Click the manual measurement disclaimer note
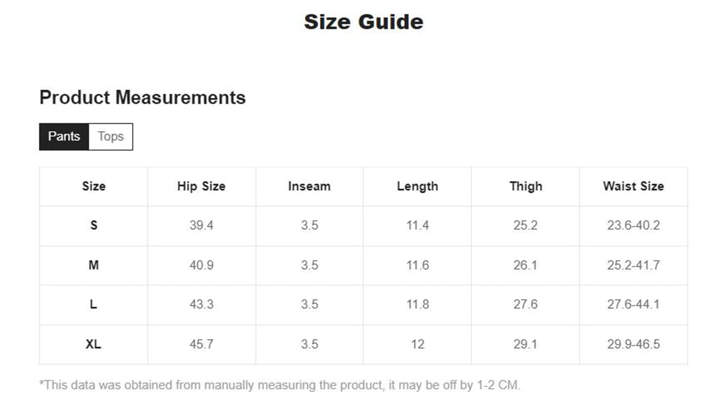Image resolution: width=704 pixels, height=420 pixels. pos(279,385)
